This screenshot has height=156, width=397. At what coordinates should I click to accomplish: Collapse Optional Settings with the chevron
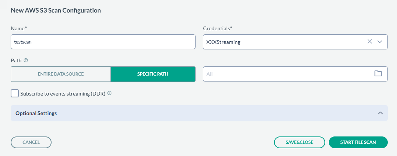tap(380, 113)
